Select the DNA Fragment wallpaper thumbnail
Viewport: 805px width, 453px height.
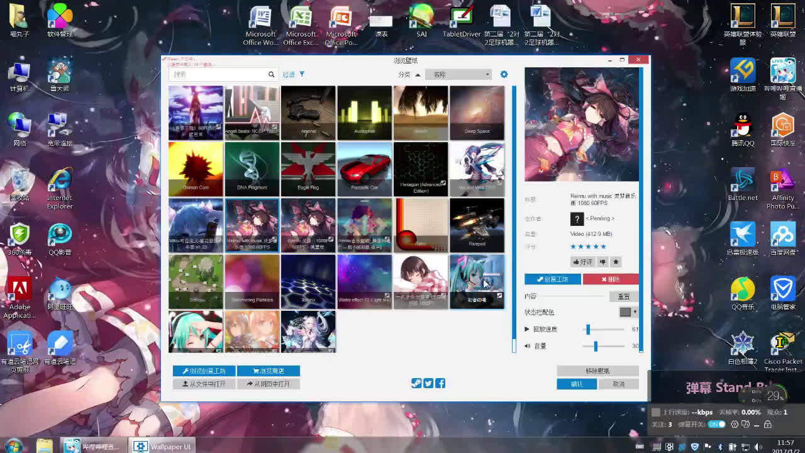(x=252, y=169)
